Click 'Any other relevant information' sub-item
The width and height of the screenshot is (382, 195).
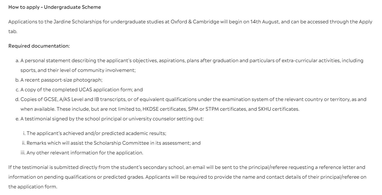tap(85, 153)
